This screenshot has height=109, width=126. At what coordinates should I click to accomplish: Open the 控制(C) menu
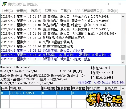7,11
